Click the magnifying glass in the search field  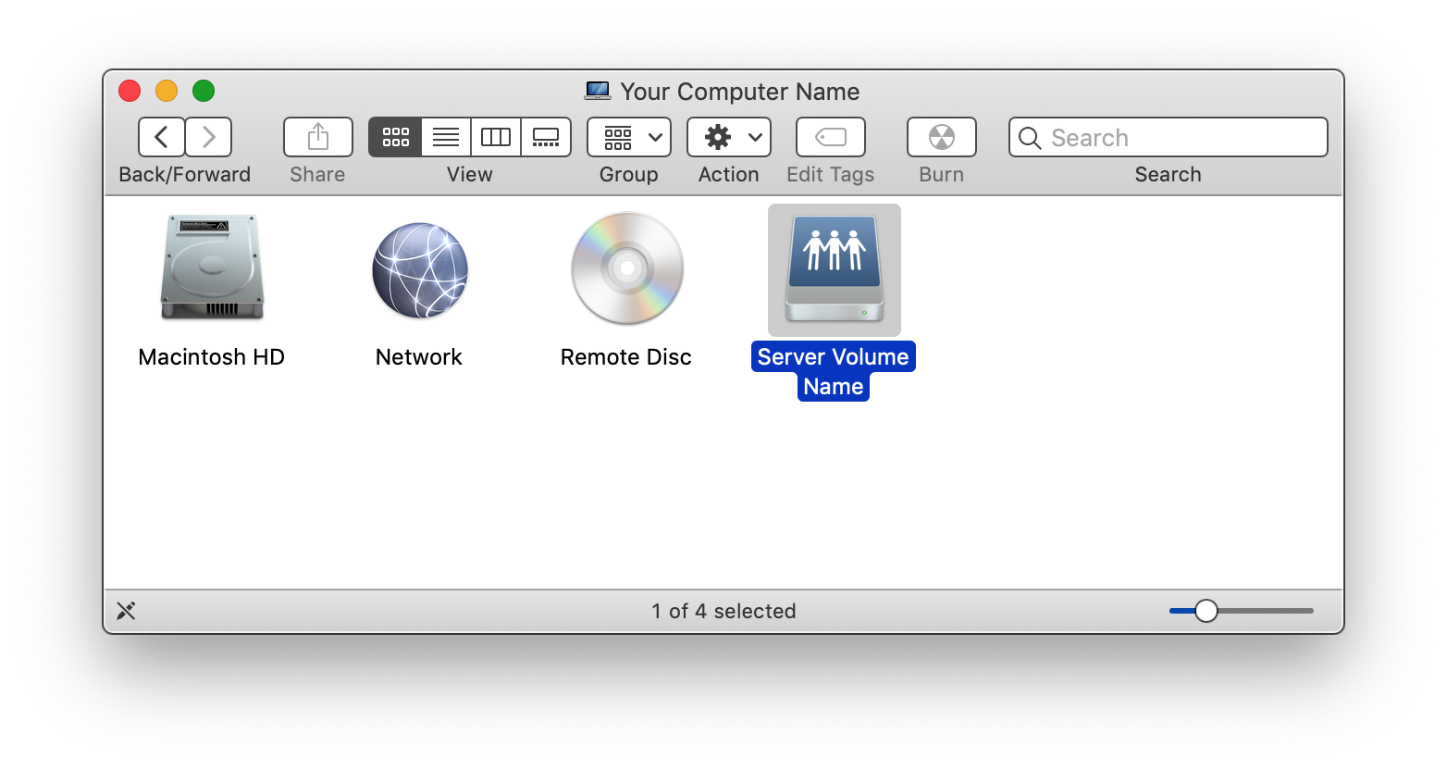click(1030, 138)
